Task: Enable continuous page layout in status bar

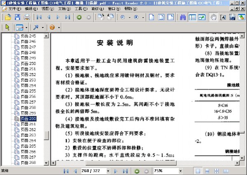Action: (x=207, y=171)
